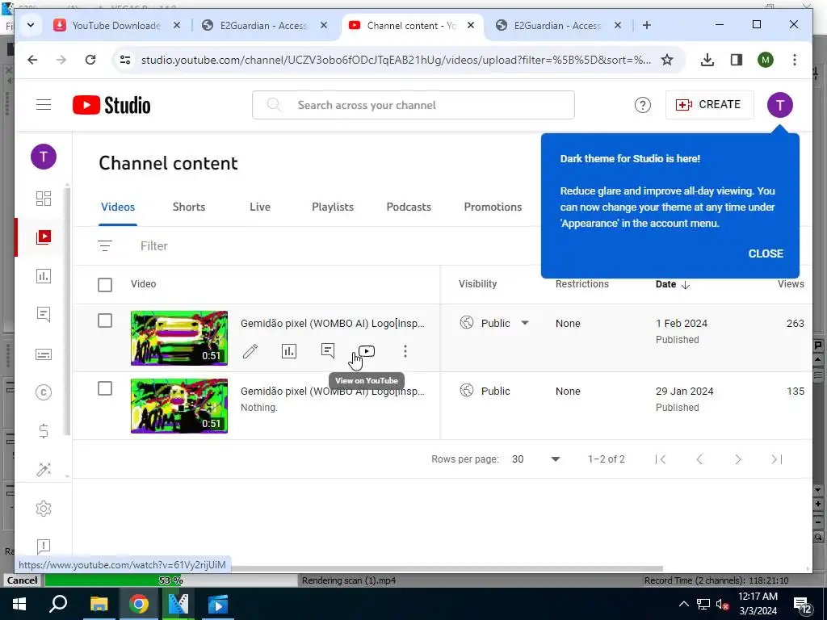The width and height of the screenshot is (827, 620).
Task: Click the filter lines icon
Action: [105, 245]
